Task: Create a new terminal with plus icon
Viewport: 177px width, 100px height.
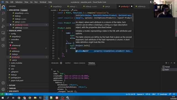Action: pos(166,63)
